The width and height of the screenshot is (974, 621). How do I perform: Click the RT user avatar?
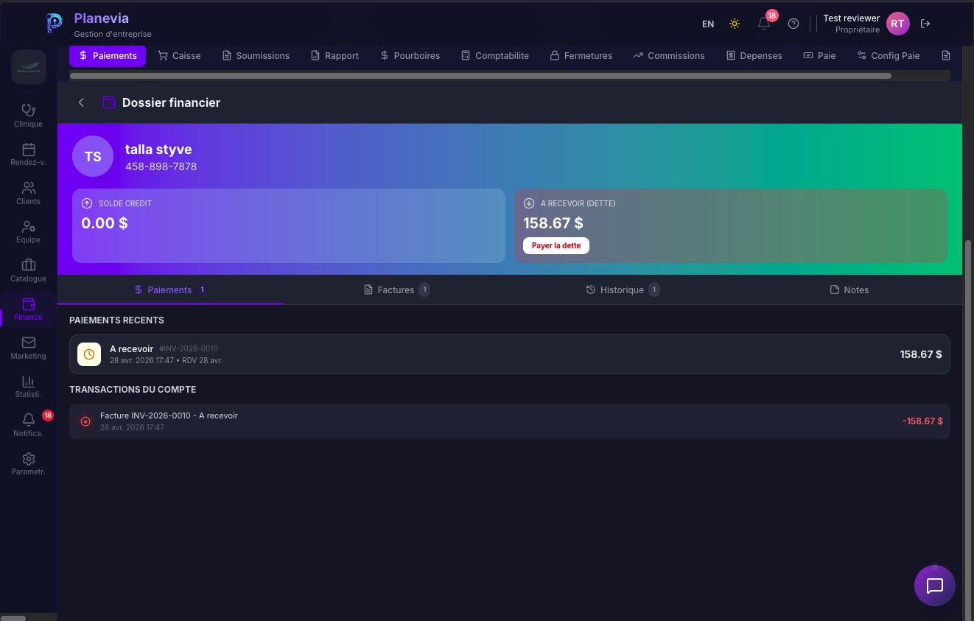897,24
